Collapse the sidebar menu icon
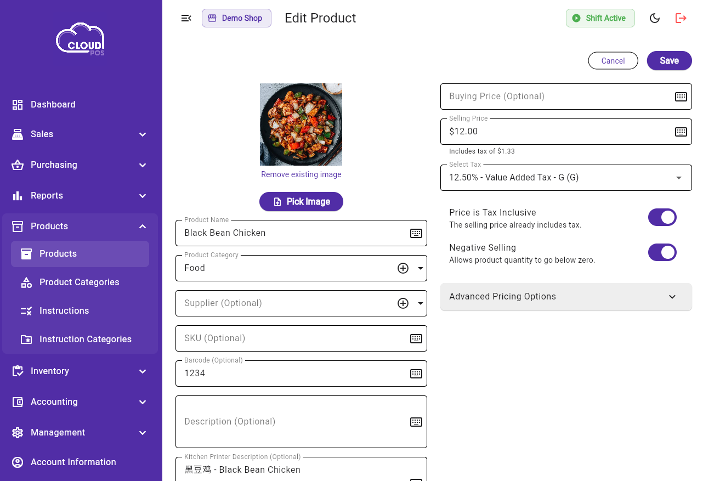This screenshot has height=481, width=703. [186, 18]
